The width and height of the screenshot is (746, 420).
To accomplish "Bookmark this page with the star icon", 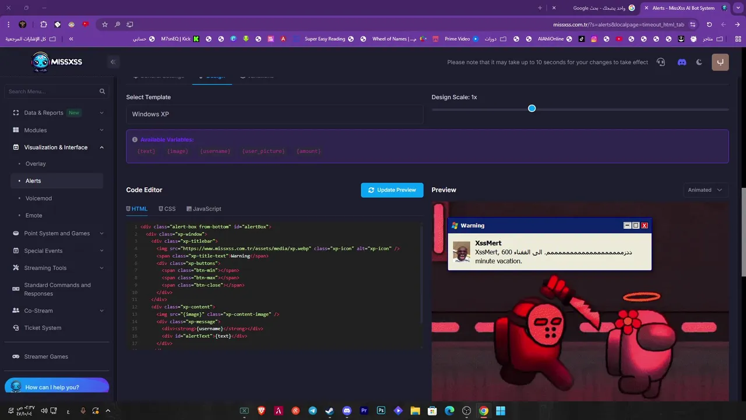I will 105,24.
